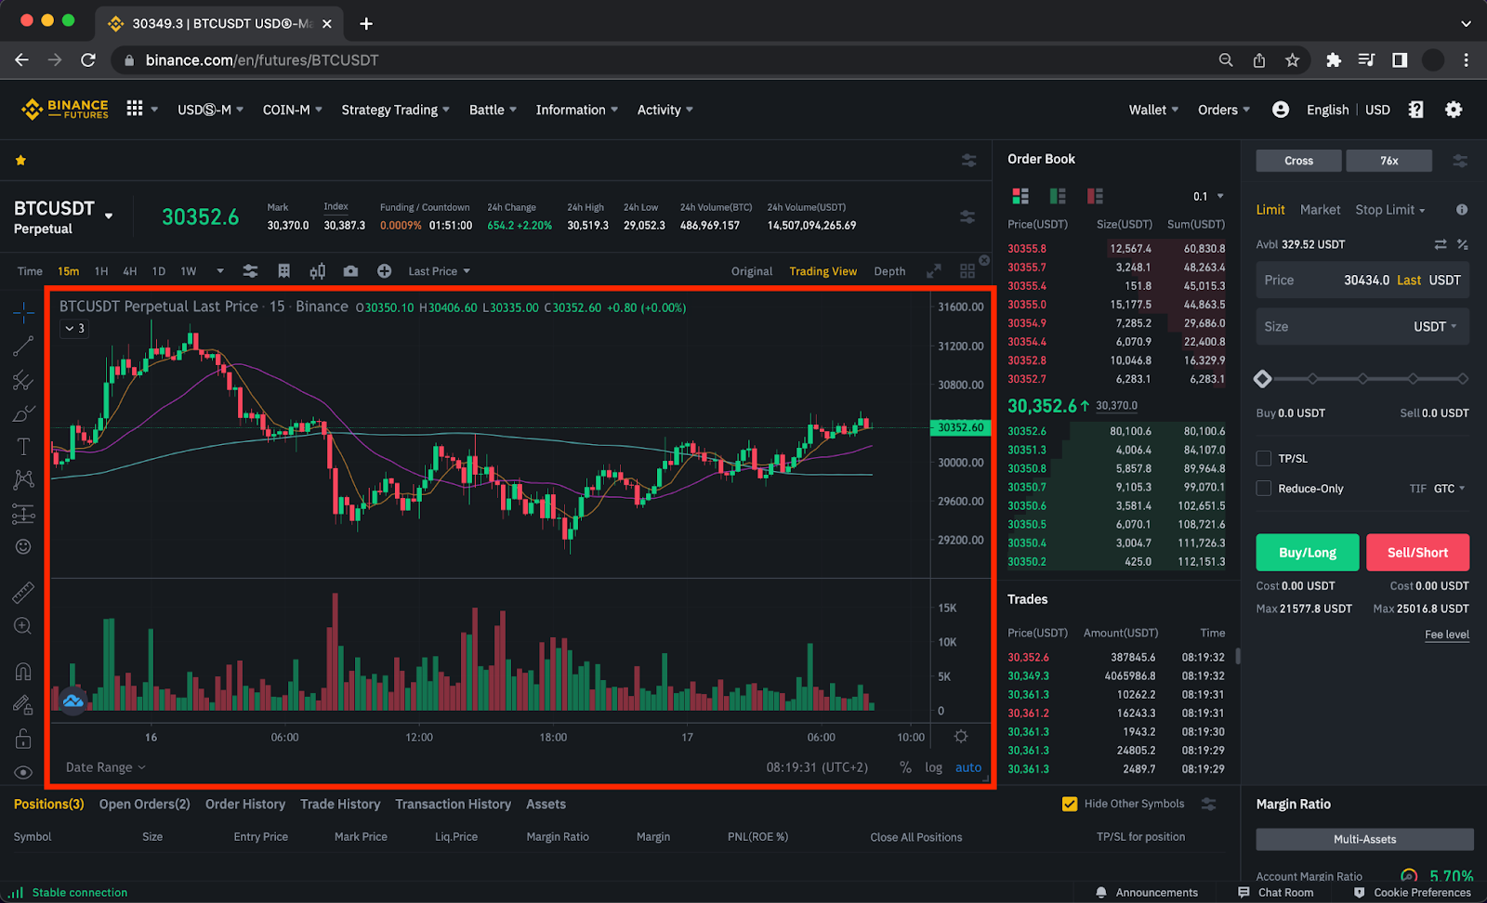
Task: Open the 76x leverage button
Action: (1388, 161)
